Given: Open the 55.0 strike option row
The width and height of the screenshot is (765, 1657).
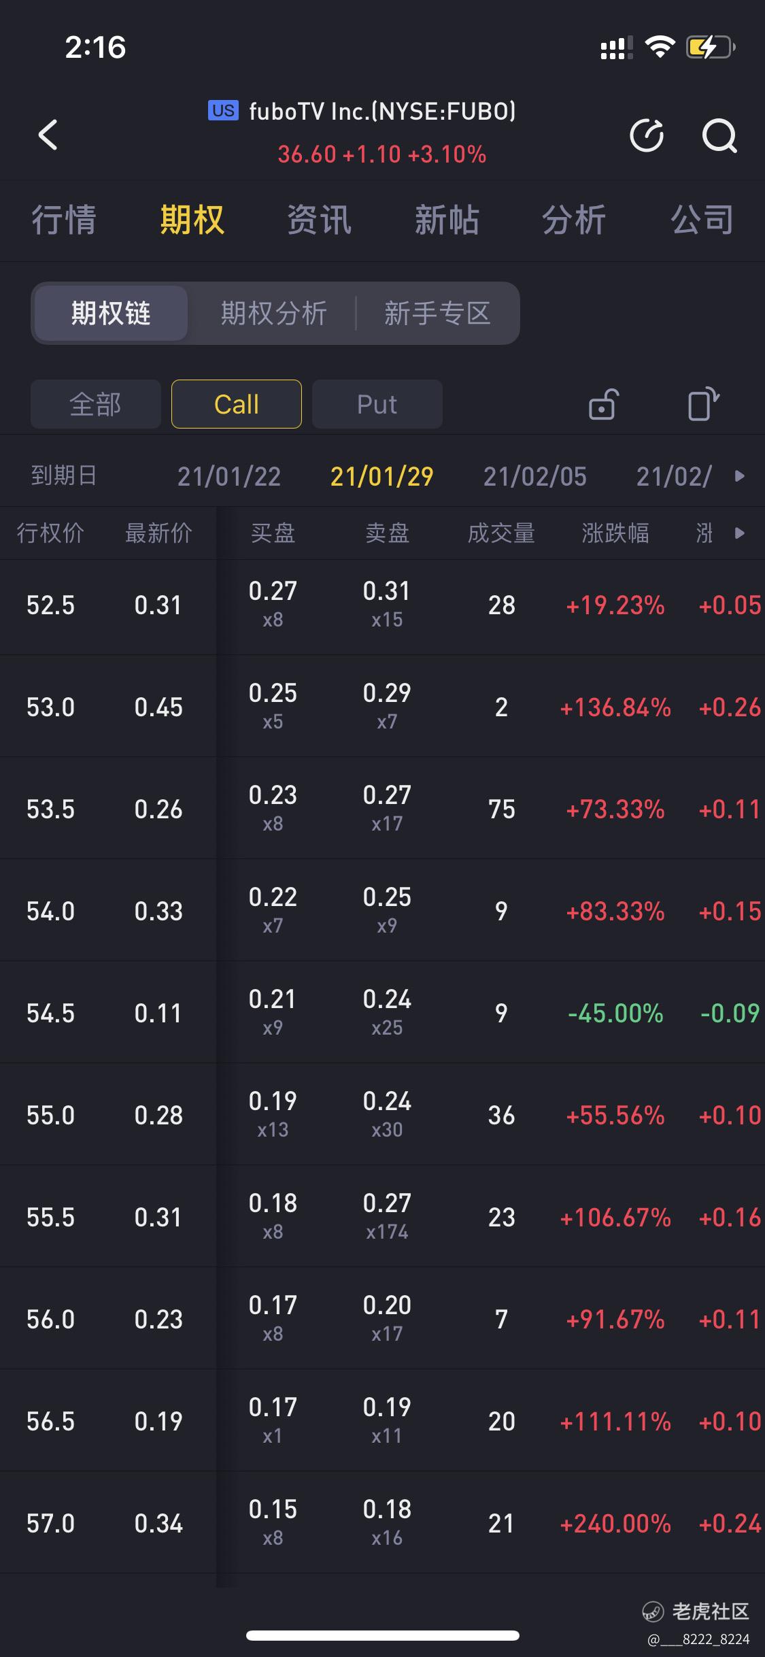Looking at the screenshot, I should pos(382,1115).
